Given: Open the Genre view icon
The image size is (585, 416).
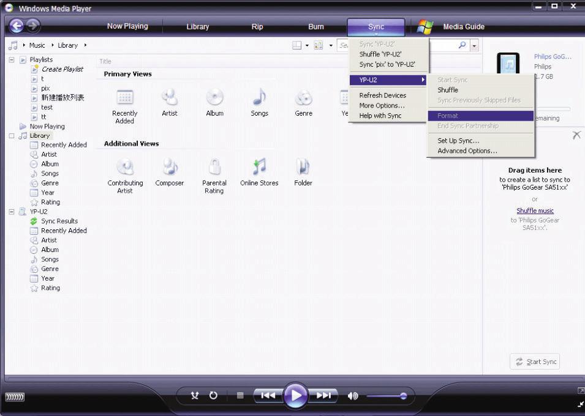Looking at the screenshot, I should tap(303, 98).
